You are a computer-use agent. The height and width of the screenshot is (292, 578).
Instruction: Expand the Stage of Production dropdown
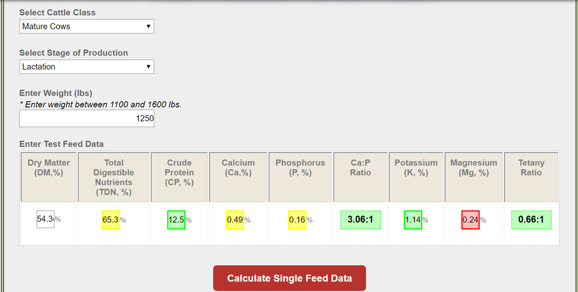pyautogui.click(x=87, y=67)
